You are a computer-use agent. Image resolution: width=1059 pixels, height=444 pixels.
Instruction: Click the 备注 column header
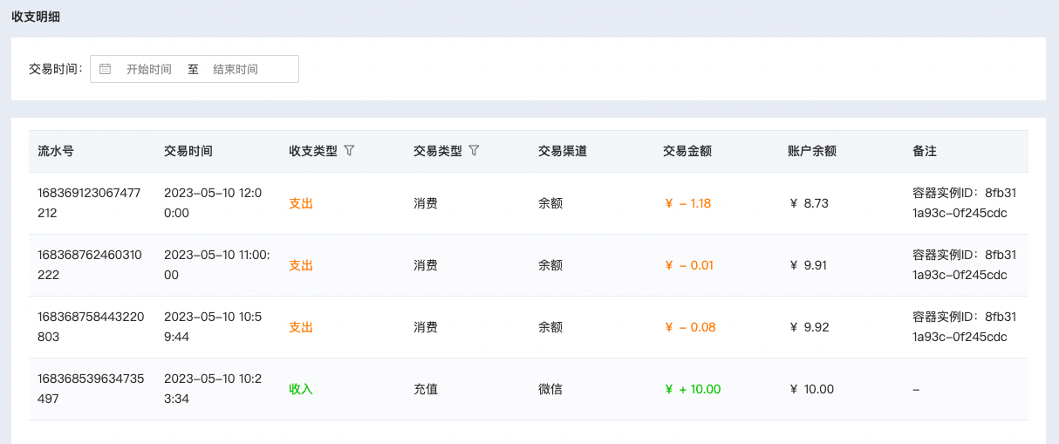click(925, 151)
